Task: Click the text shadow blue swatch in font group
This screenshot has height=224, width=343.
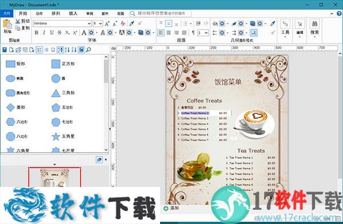Action: (141, 32)
